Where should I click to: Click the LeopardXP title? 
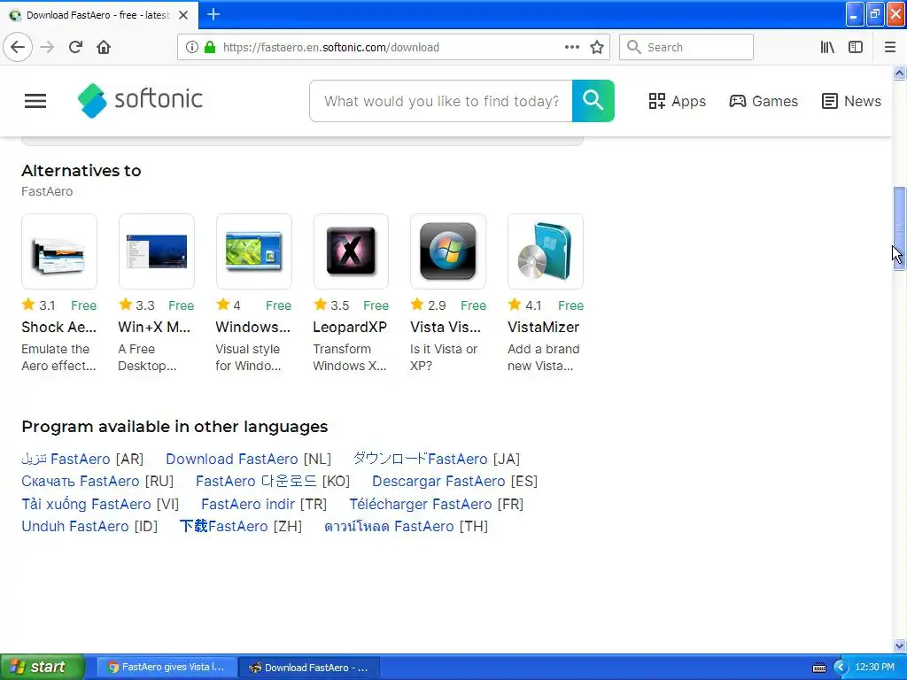click(x=350, y=328)
